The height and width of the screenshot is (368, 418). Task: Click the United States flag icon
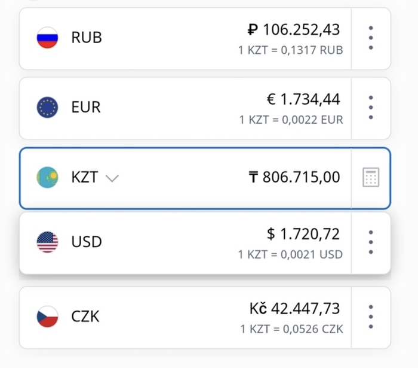[x=47, y=242]
